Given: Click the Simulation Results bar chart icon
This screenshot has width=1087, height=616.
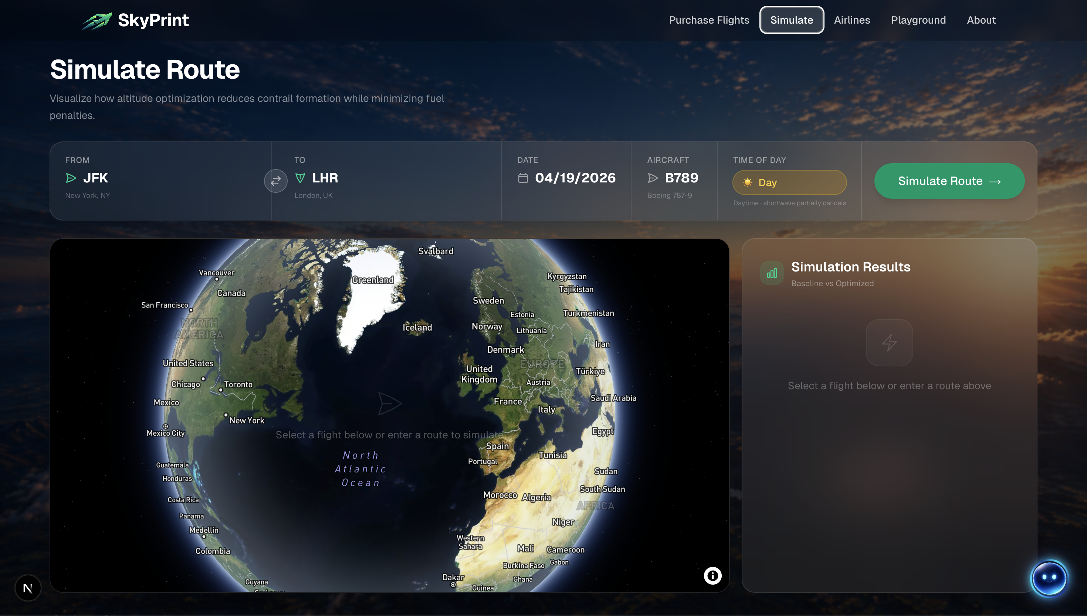Looking at the screenshot, I should click(772, 273).
